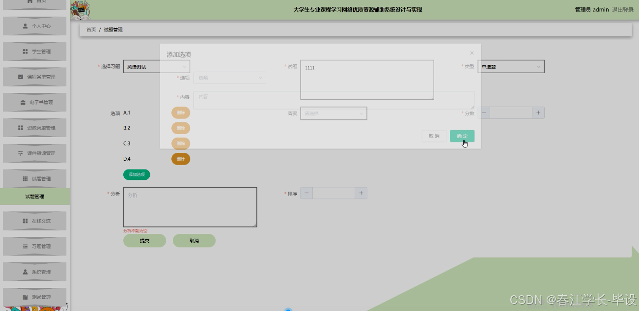639x311 pixels.
Task: Click the option text D.4
Action: (x=127, y=159)
